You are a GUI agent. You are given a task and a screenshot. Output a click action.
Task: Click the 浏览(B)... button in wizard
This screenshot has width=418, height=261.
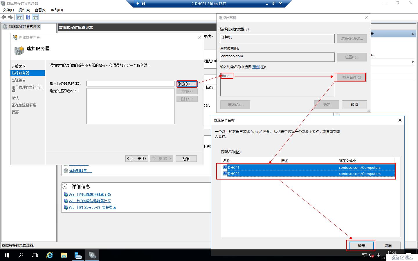pyautogui.click(x=187, y=84)
